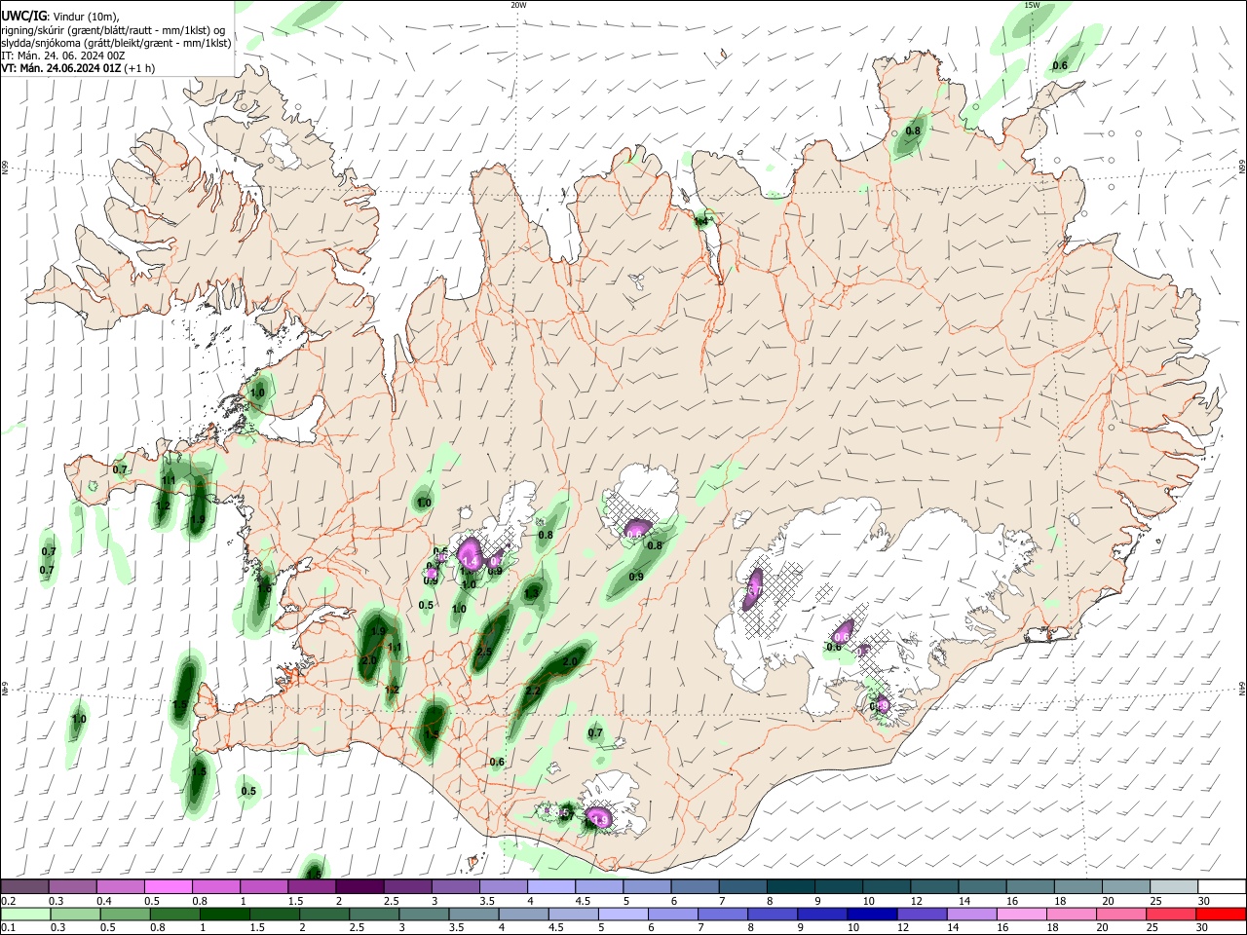1247x935 pixels.
Task: Select the deep blue 10–12 swatch in lower legend
Action: click(872, 914)
